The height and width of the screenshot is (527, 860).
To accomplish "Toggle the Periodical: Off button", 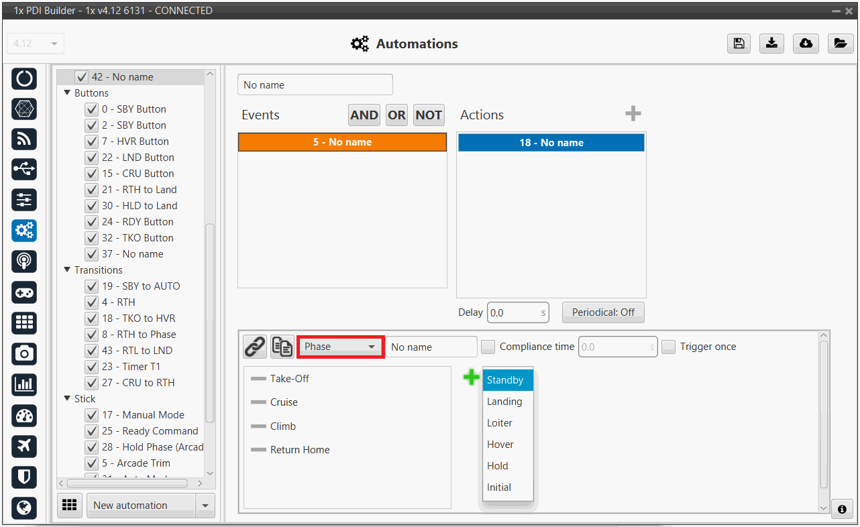I will click(x=602, y=312).
